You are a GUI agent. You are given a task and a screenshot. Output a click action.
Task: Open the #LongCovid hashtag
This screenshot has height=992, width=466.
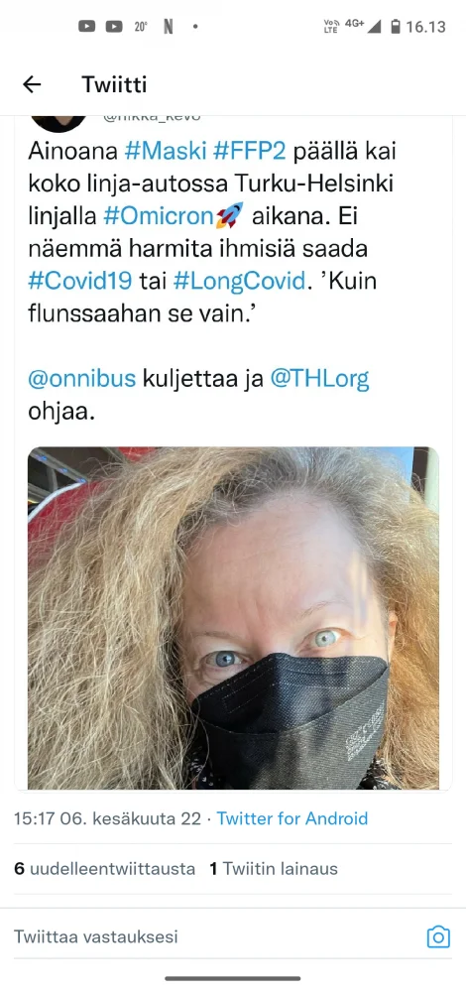tap(239, 281)
